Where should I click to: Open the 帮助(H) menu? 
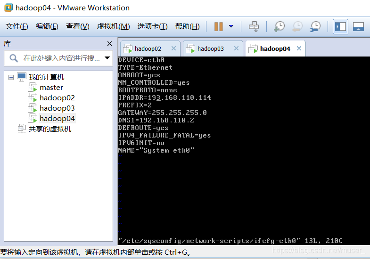click(x=188, y=26)
